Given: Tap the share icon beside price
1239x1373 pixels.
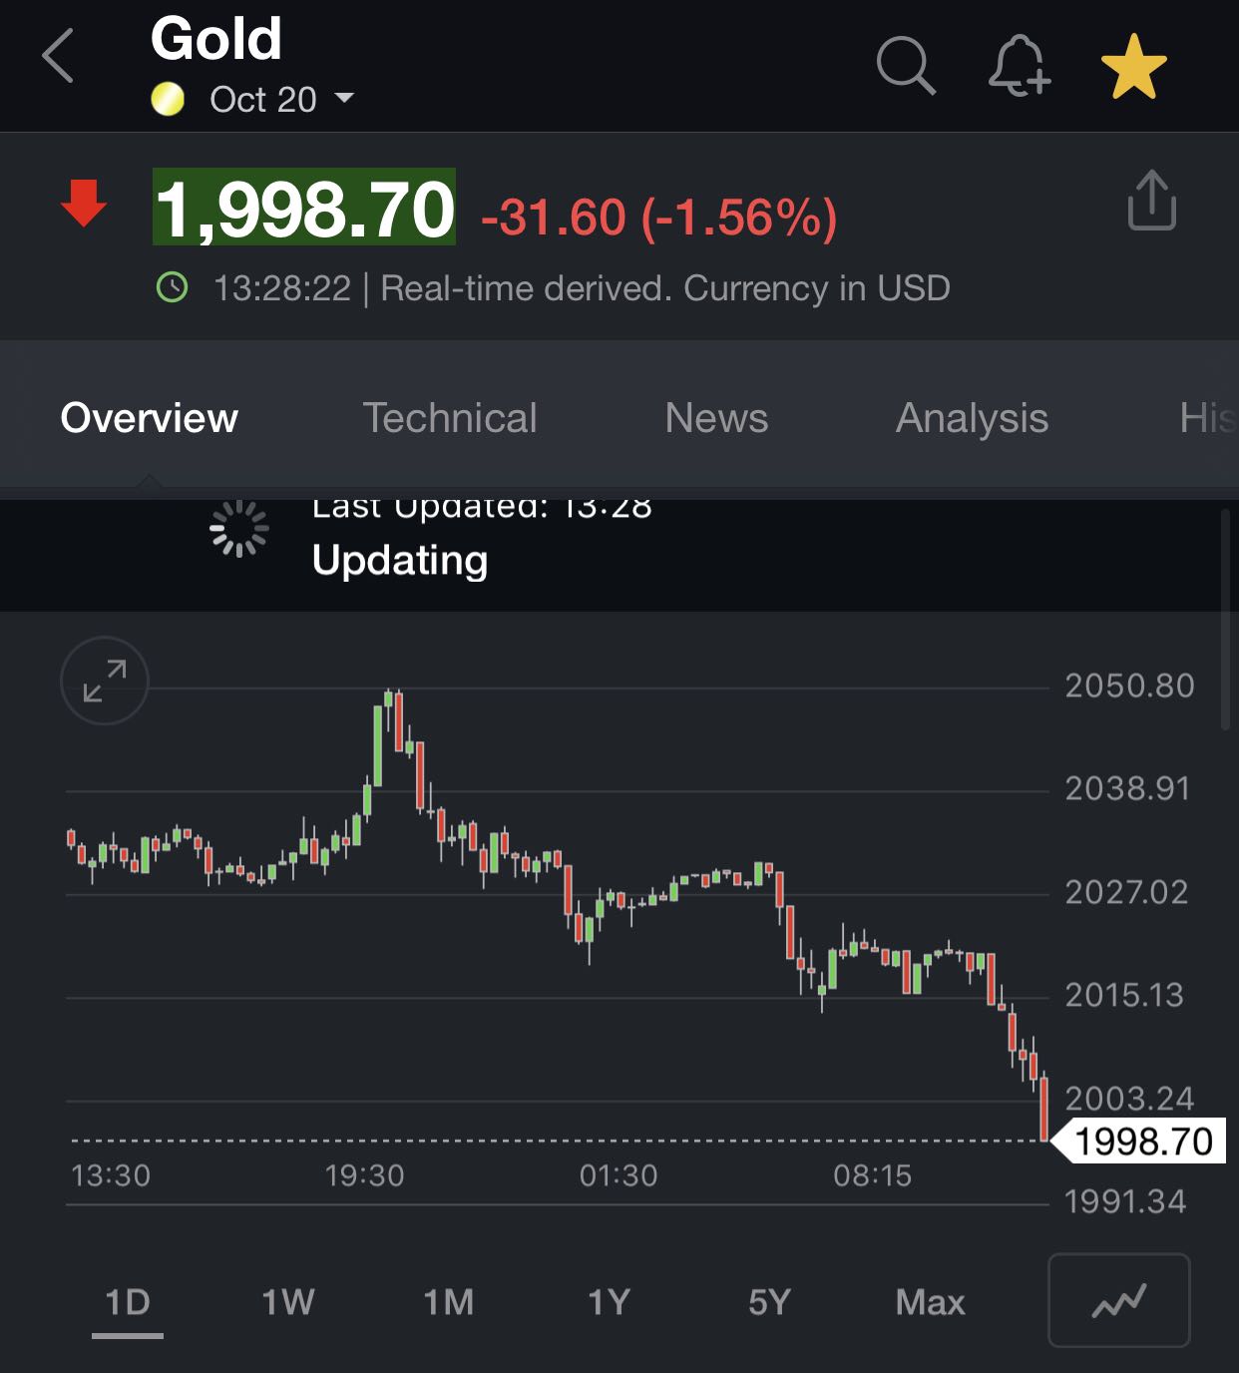Looking at the screenshot, I should coord(1151,201).
